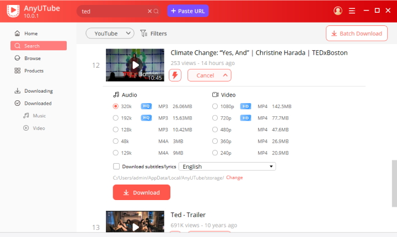Viewport: 397px width, 237px height.
Task: Select Search in the sidebar
Action: pos(39,46)
